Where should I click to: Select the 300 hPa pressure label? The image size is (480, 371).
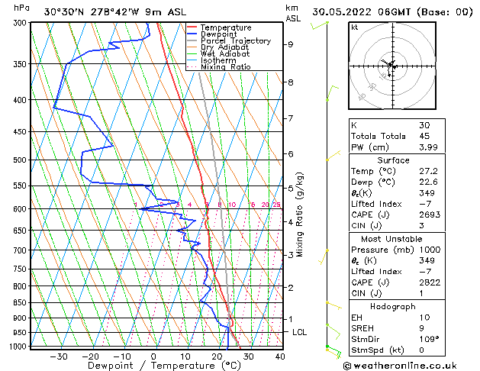tap(21, 23)
